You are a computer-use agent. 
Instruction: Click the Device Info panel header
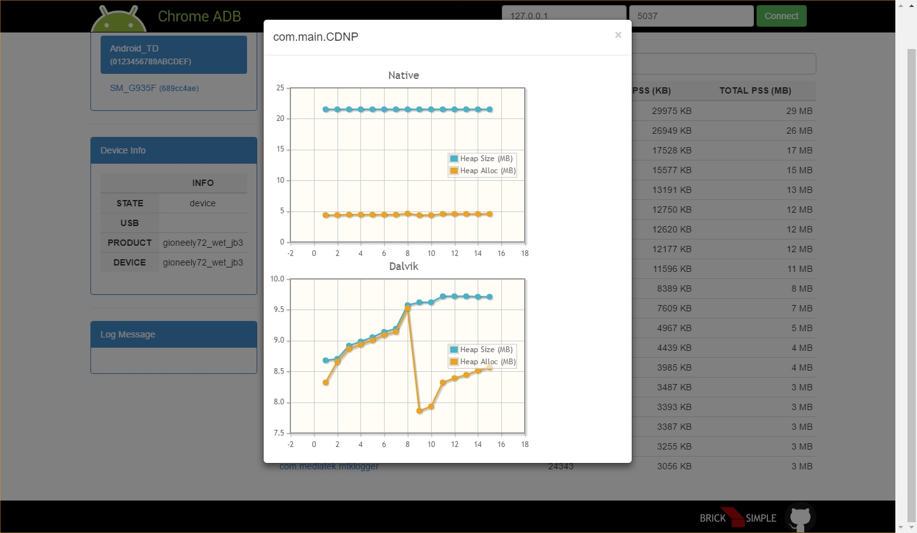173,150
